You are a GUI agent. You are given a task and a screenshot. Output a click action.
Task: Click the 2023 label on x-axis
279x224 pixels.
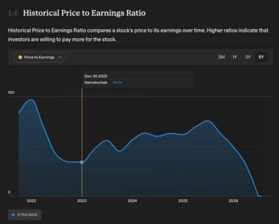tap(82, 201)
